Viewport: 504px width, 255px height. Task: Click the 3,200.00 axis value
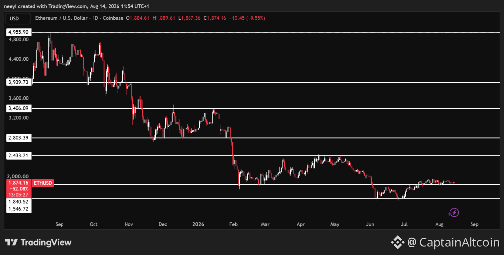(x=19, y=118)
